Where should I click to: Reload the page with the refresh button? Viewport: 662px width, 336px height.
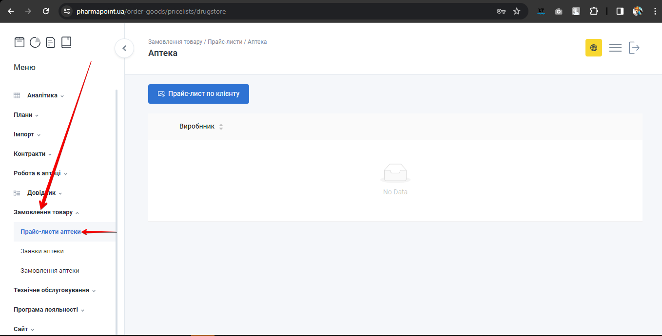tap(46, 11)
